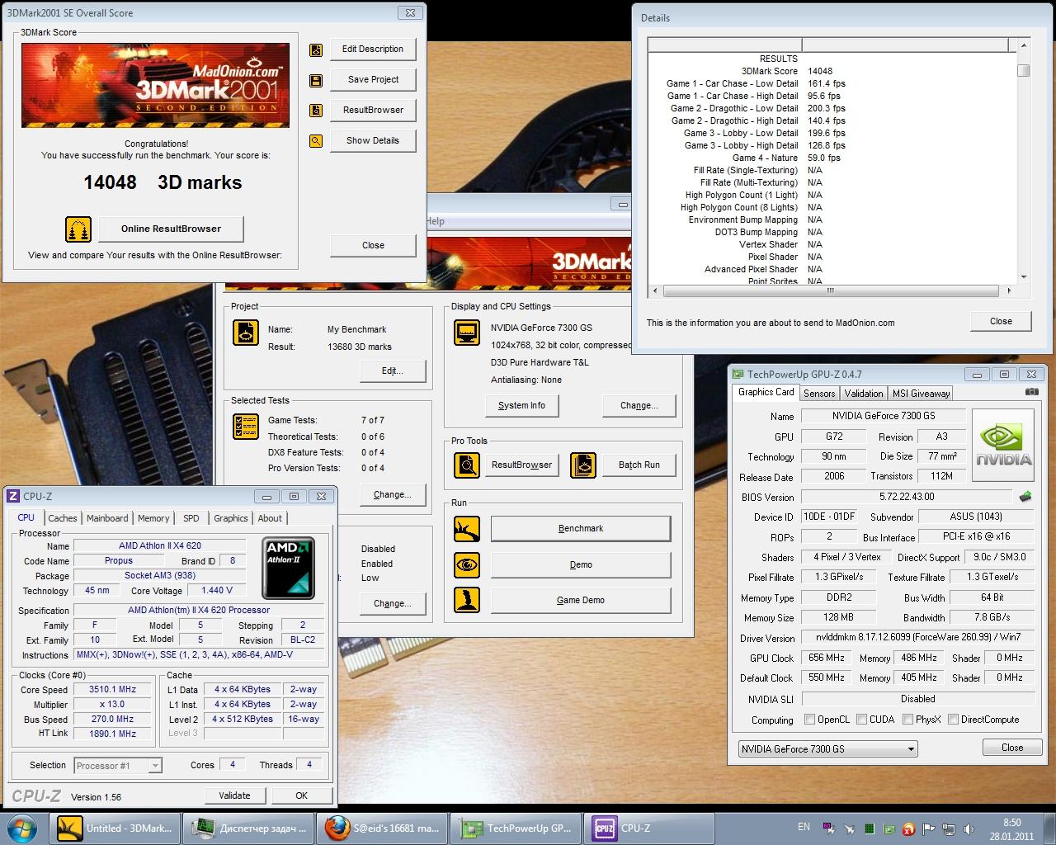Switch to the SPD tab in CPU-Z
This screenshot has height=845, width=1056.
pyautogui.click(x=191, y=518)
